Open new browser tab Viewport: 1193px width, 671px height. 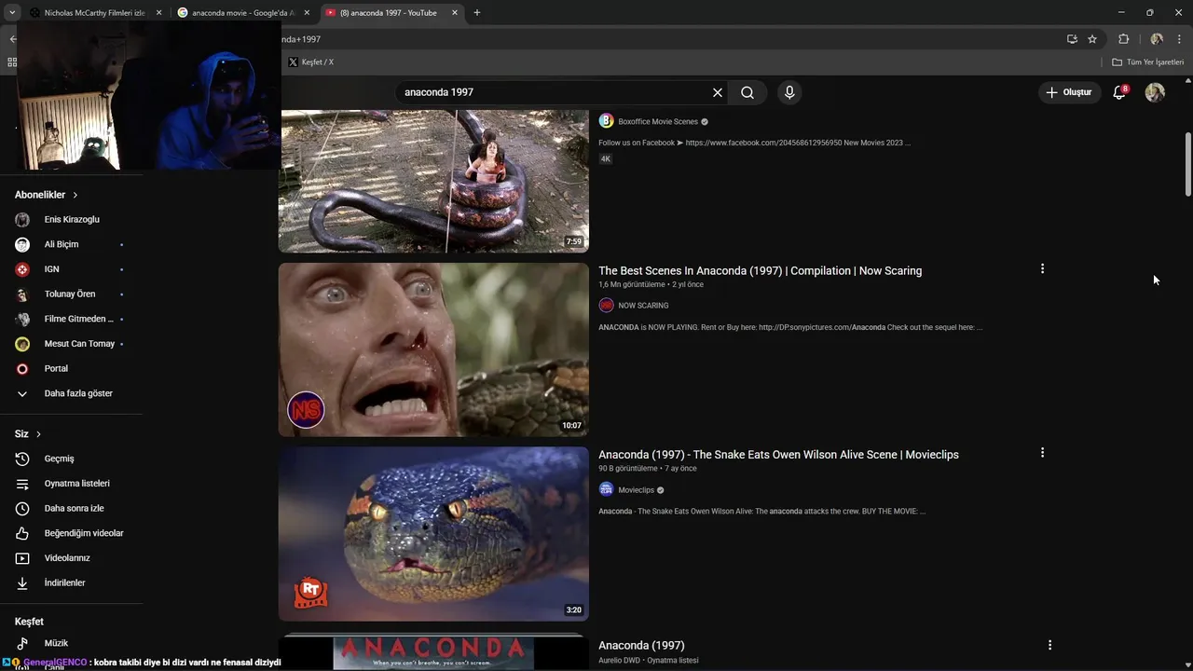click(x=477, y=13)
